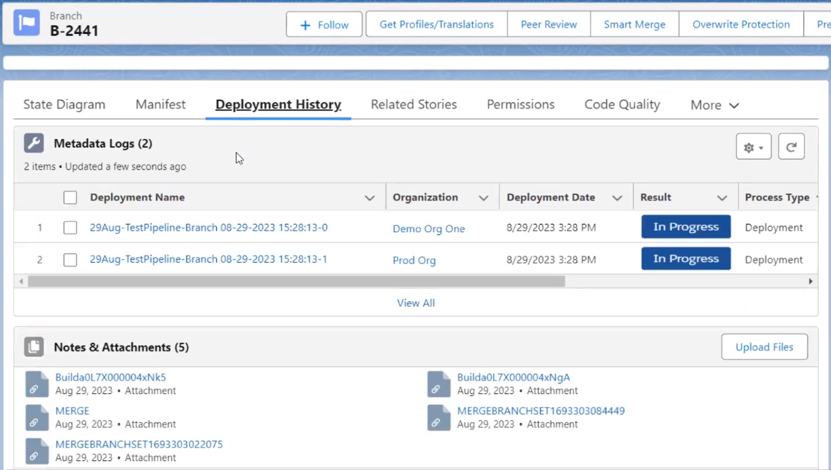Image resolution: width=831 pixels, height=470 pixels.
Task: Select the Deployment History tab
Action: [278, 104]
